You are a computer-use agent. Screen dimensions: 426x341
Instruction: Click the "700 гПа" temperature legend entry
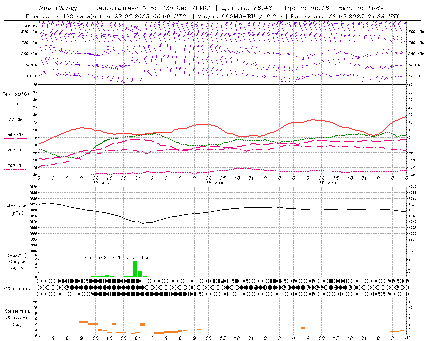pyautogui.click(x=15, y=150)
